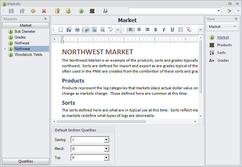Viewport: 242px width, 167px height.
Task: Click inside the main toolbar text field
Action: pyautogui.click(x=173, y=11)
